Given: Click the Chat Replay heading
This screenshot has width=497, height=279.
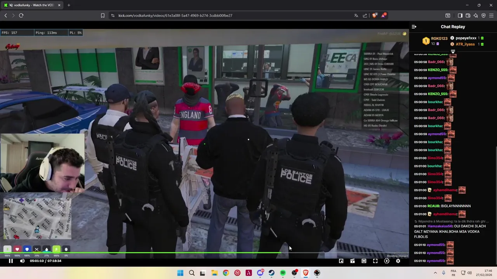Looking at the screenshot, I should 453,27.
